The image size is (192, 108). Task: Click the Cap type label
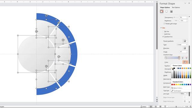pos(166,91)
